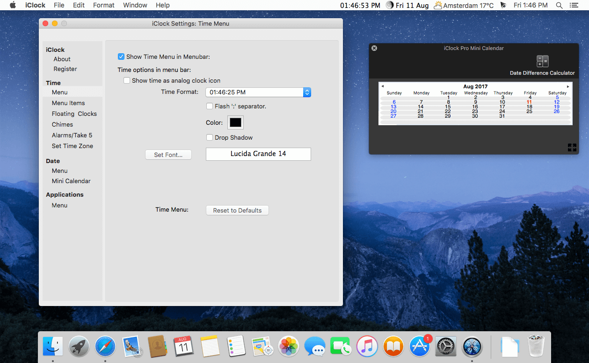Select Floating Clocks in the sidebar
589x363 pixels.
click(74, 114)
